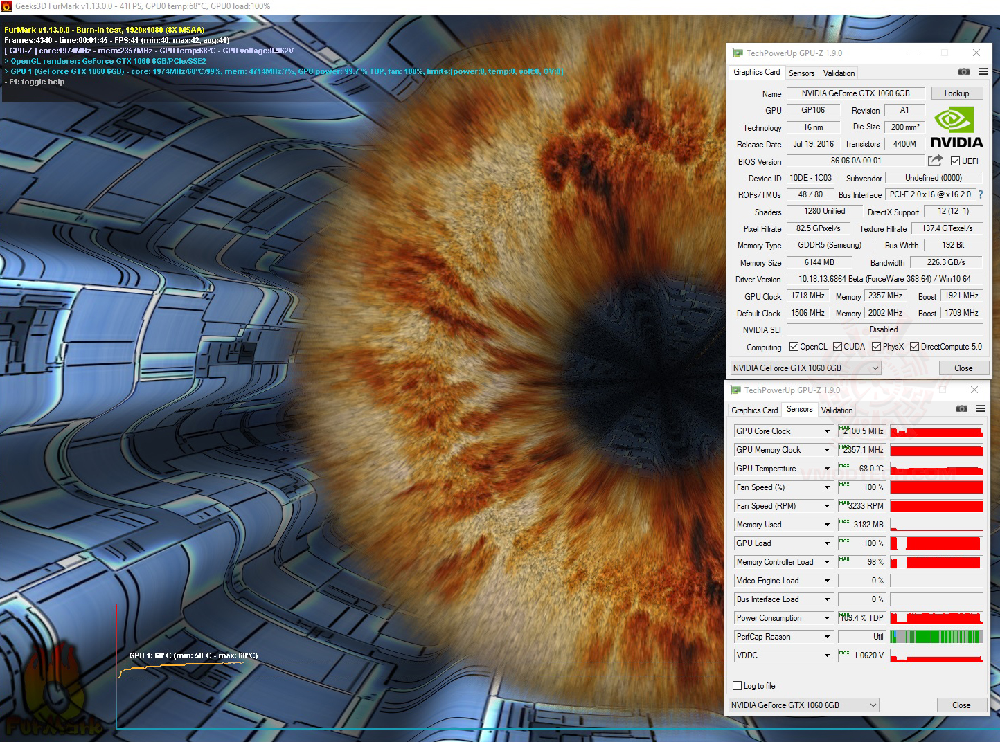This screenshot has width=1000, height=742.
Task: Switch to the Sensors tab in top GPU-Z
Action: [802, 73]
